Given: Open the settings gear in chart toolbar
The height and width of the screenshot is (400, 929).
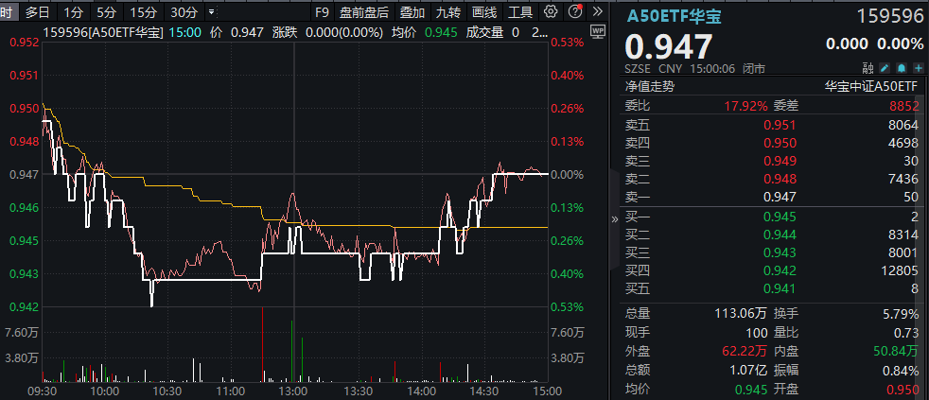Looking at the screenshot, I should [552, 12].
